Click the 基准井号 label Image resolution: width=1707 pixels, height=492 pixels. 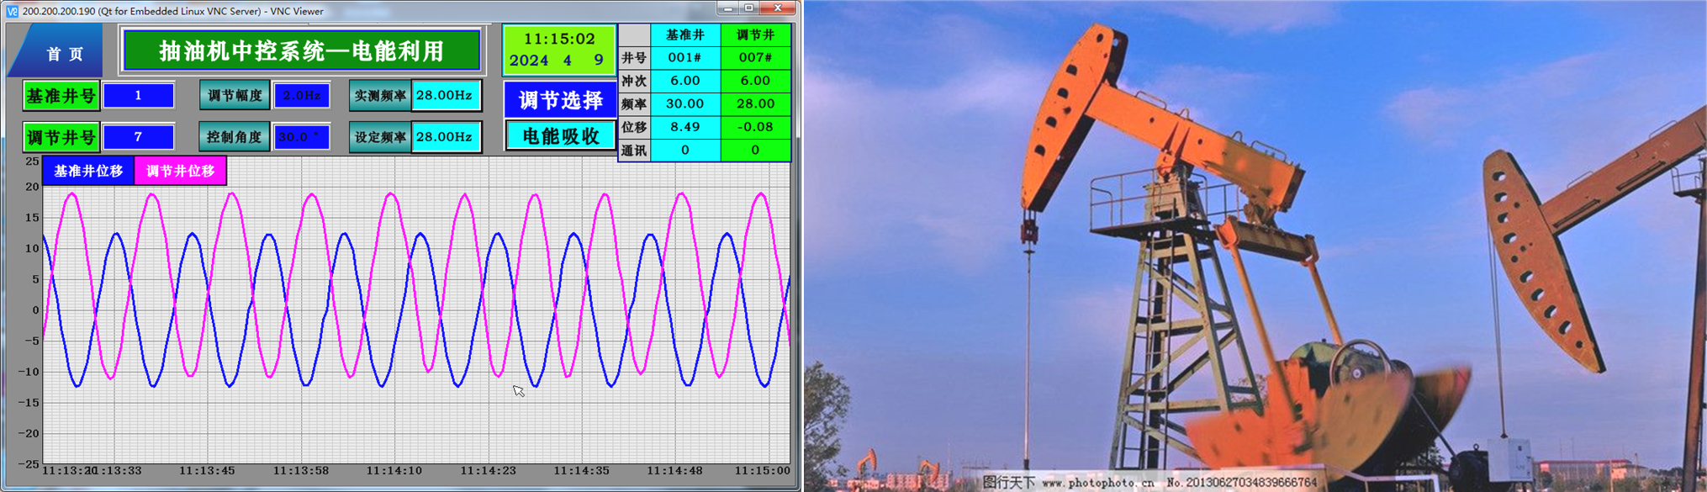click(61, 96)
